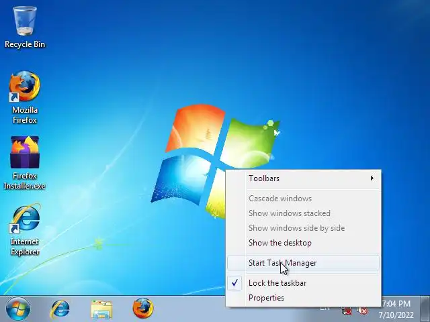Launch Firefox from the taskbar
The image size is (430, 322).
pyautogui.click(x=143, y=309)
